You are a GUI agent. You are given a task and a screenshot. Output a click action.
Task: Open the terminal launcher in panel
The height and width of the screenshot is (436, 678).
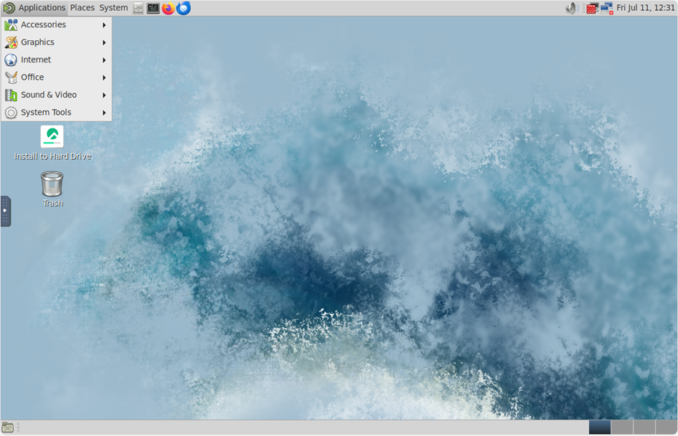[153, 8]
